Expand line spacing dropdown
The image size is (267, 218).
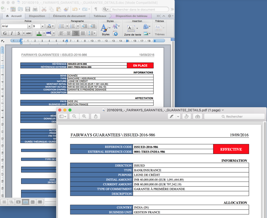(92, 33)
